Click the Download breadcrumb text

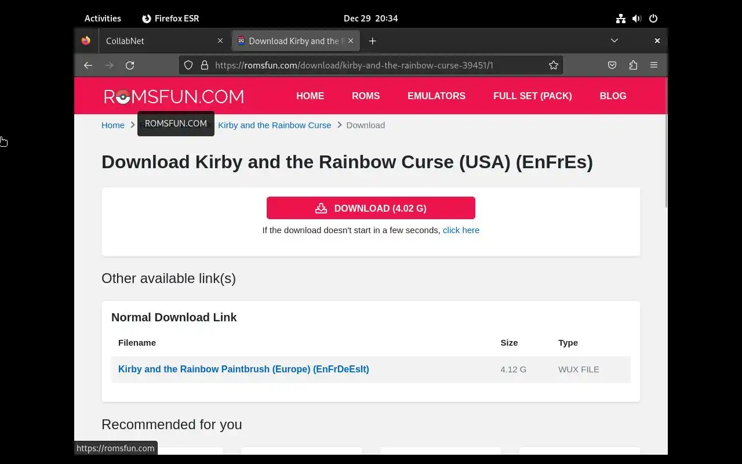click(x=366, y=125)
